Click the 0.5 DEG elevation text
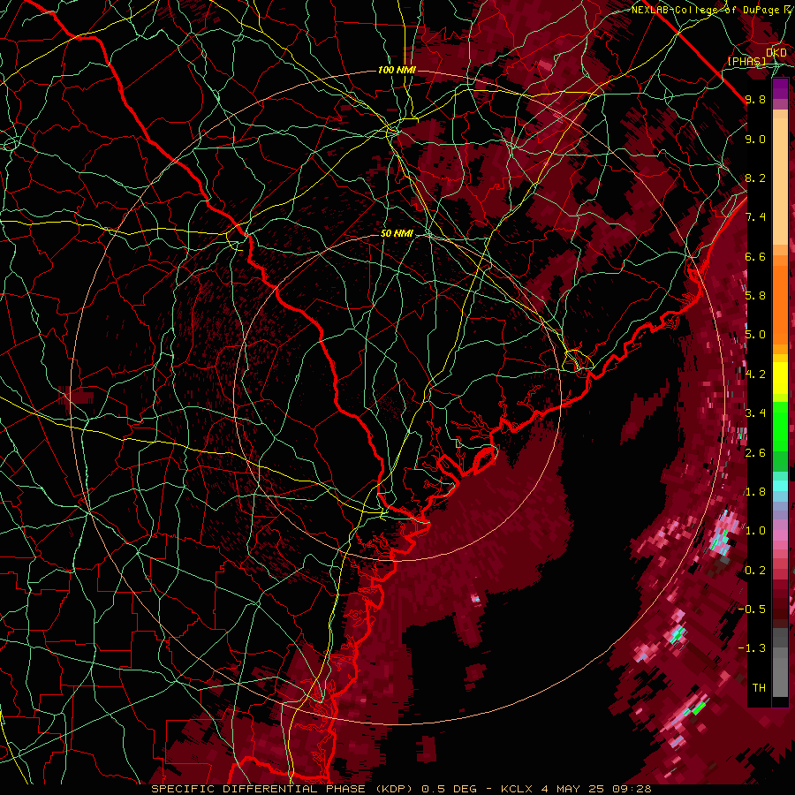 pos(448,789)
